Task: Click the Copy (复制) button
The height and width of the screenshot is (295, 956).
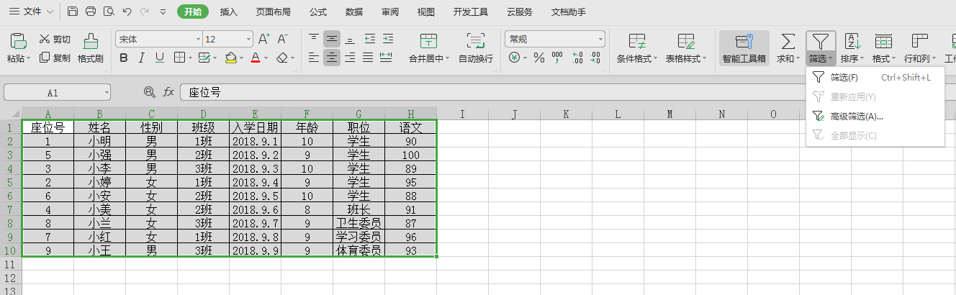Action: tap(55, 58)
